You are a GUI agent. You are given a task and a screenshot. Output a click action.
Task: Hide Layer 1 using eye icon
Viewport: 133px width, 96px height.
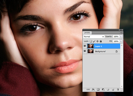(x=85, y=46)
